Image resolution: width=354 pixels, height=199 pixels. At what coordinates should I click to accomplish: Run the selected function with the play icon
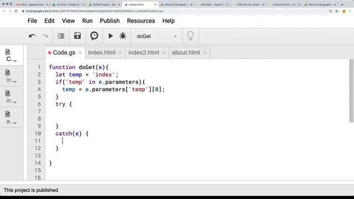[x=111, y=36]
